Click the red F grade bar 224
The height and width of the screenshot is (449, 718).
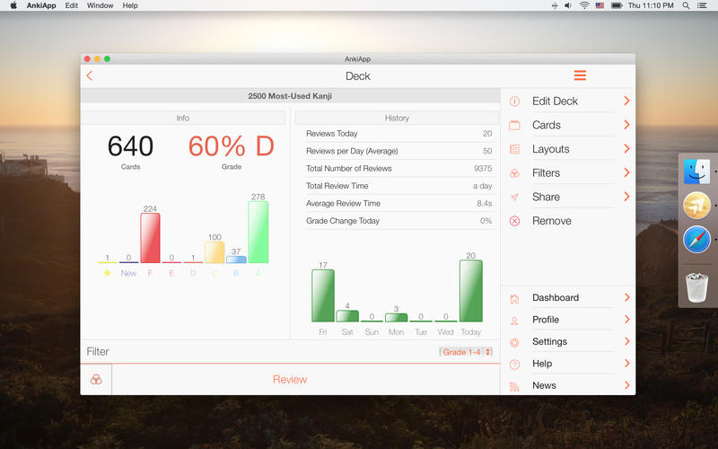tap(150, 238)
